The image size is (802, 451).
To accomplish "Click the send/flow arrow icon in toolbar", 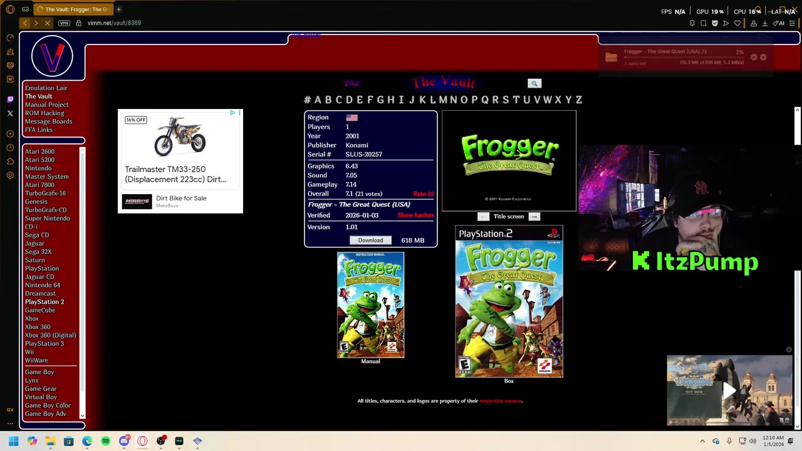I will pos(726,23).
